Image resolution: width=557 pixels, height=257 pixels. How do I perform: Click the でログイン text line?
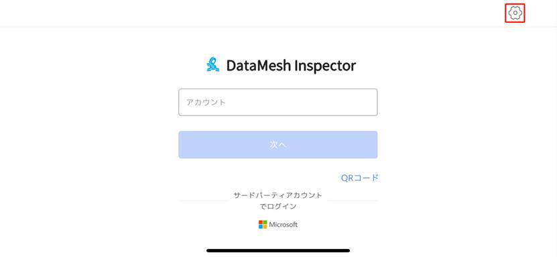(277, 207)
